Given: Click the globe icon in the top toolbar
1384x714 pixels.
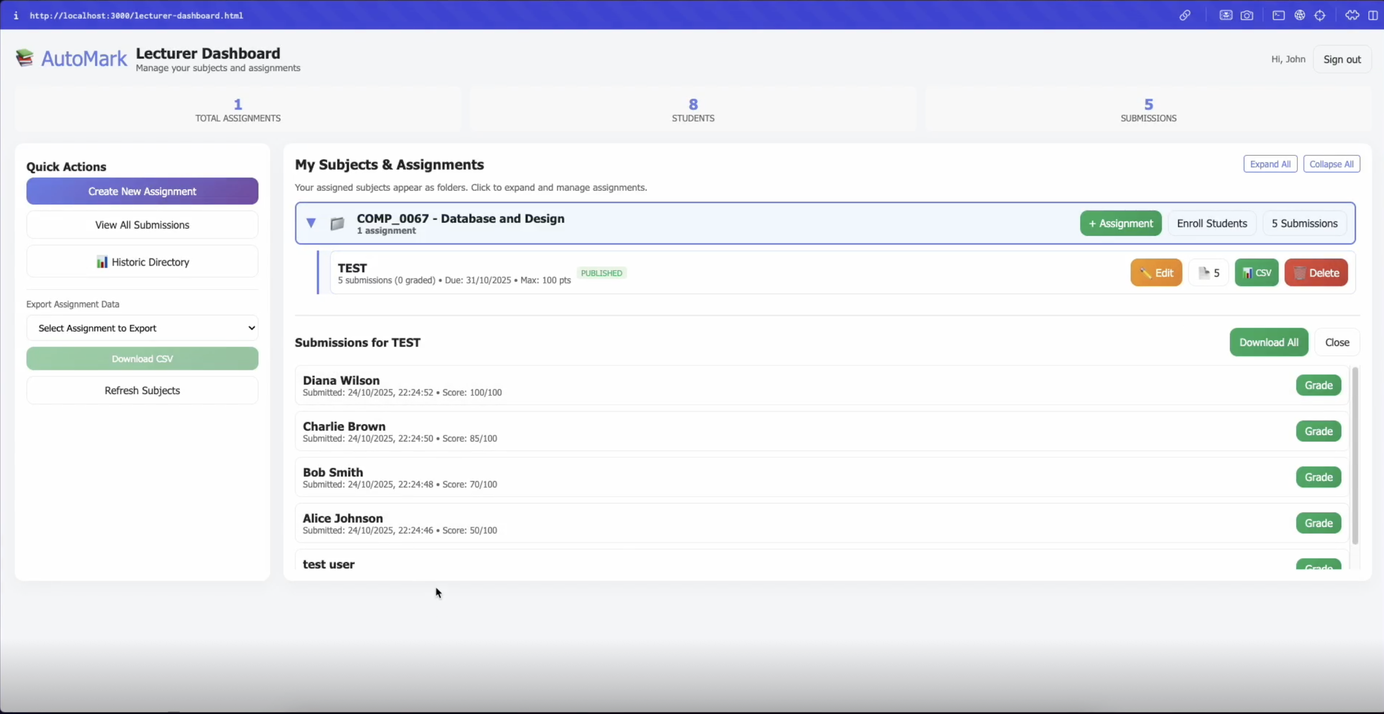Looking at the screenshot, I should tap(1300, 16).
